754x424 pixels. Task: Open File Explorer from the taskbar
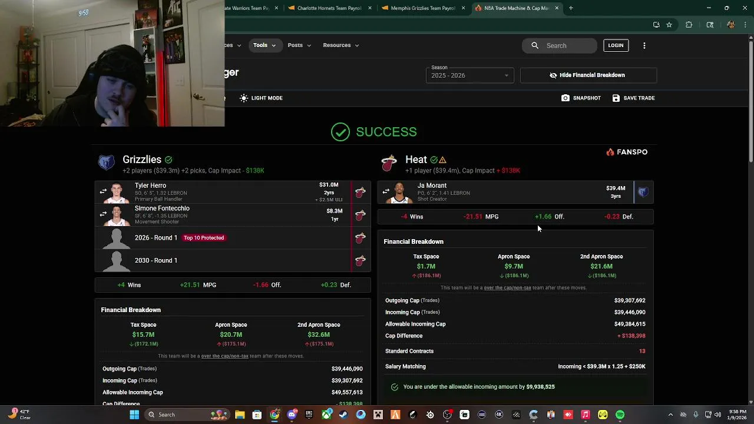[x=240, y=415]
